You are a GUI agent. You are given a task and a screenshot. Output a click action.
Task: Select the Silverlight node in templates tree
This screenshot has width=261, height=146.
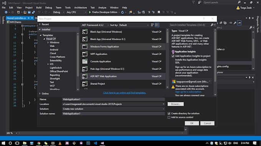(x=55, y=79)
